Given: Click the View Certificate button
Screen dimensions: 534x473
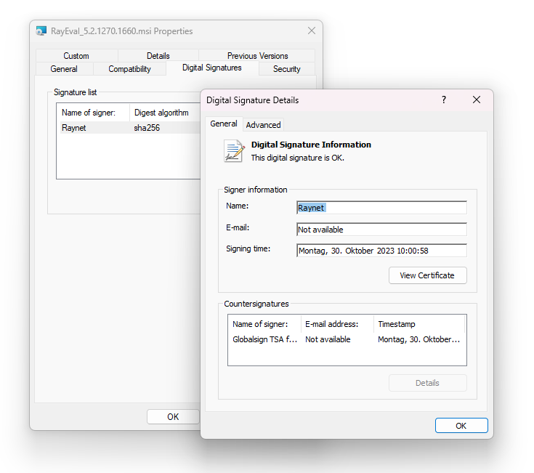Looking at the screenshot, I should point(427,275).
